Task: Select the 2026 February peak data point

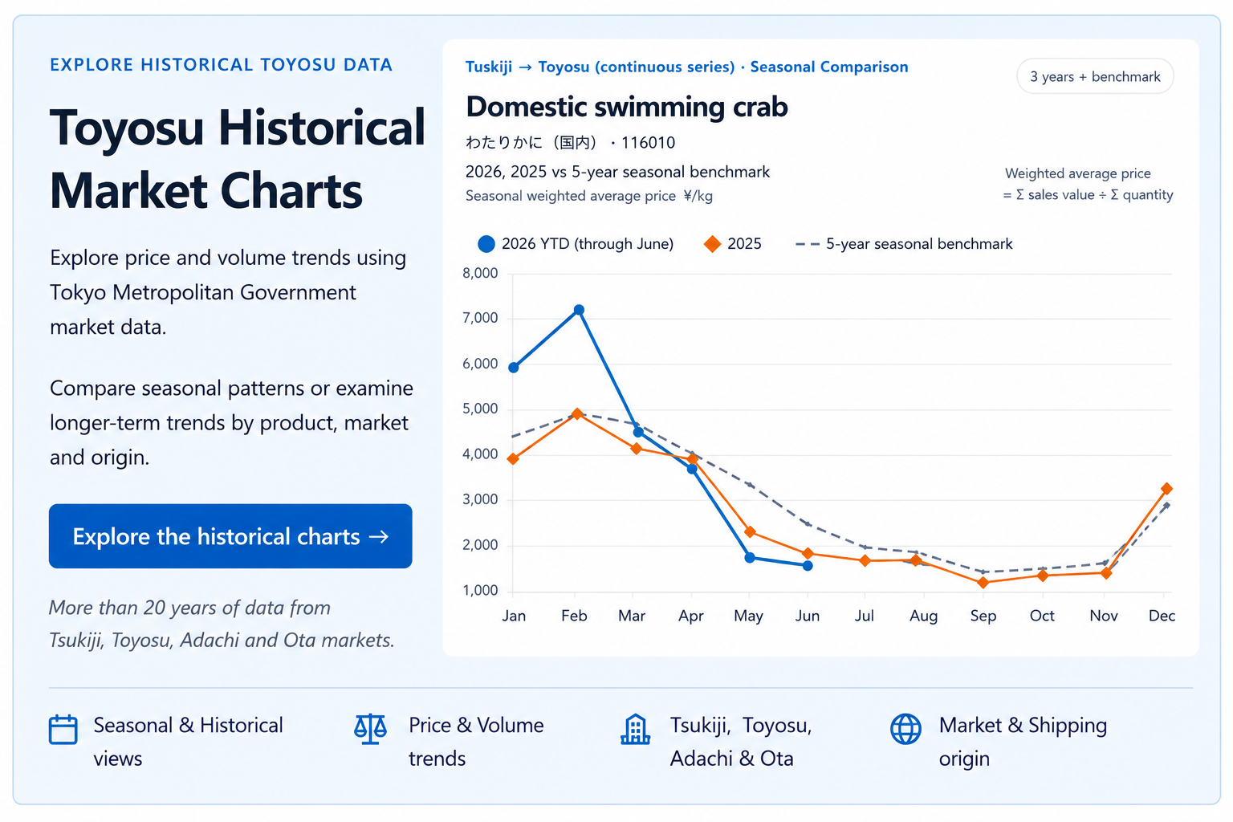Action: (579, 310)
